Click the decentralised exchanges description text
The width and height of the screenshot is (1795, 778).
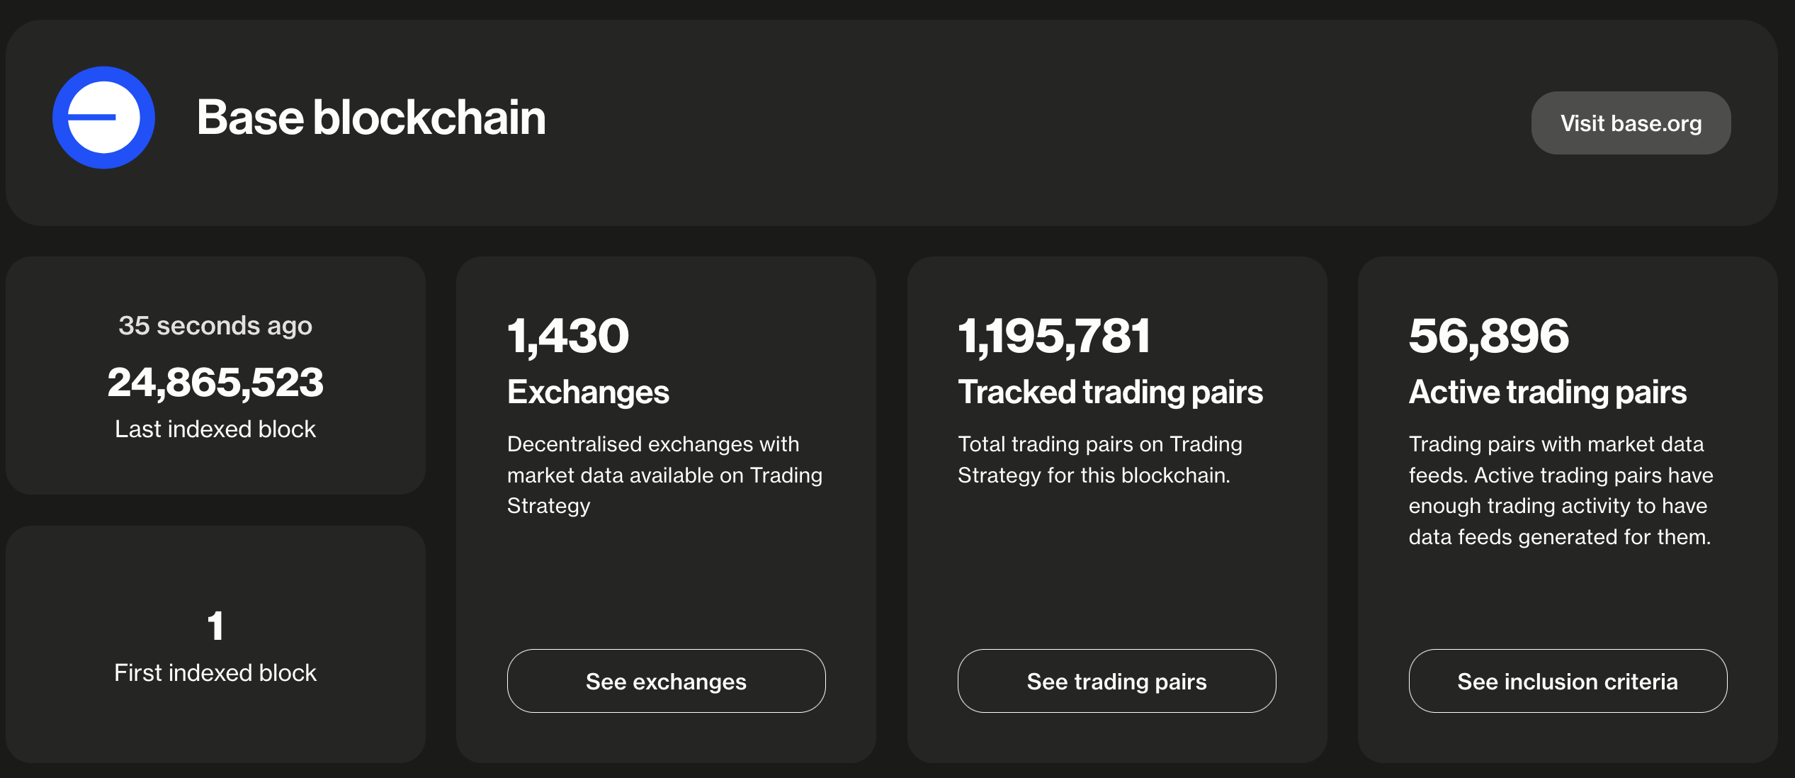[x=664, y=475]
